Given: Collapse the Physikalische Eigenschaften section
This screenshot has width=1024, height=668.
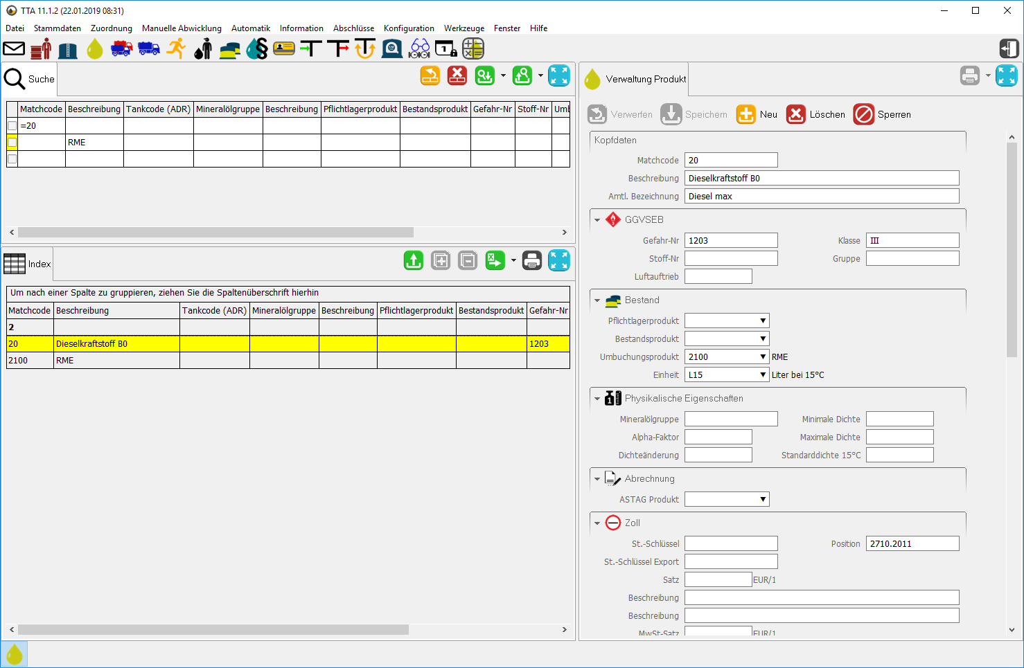Looking at the screenshot, I should pyautogui.click(x=597, y=399).
